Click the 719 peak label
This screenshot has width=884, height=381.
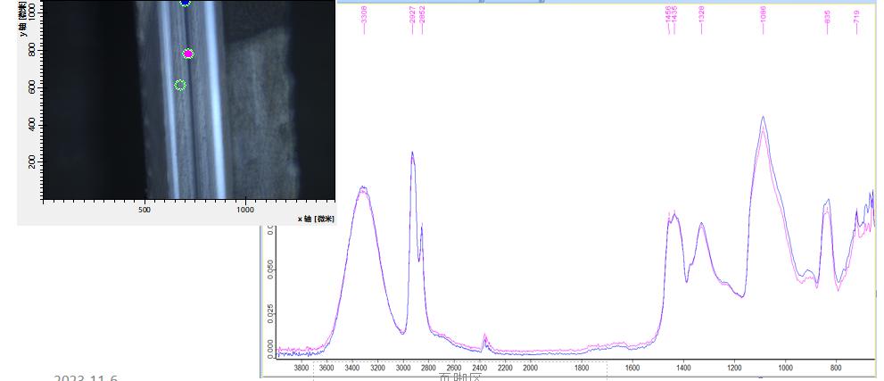tap(856, 16)
